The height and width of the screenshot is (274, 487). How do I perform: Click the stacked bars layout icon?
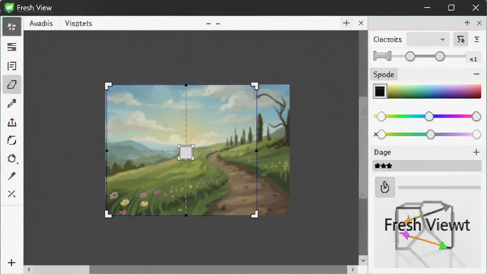(x=12, y=47)
